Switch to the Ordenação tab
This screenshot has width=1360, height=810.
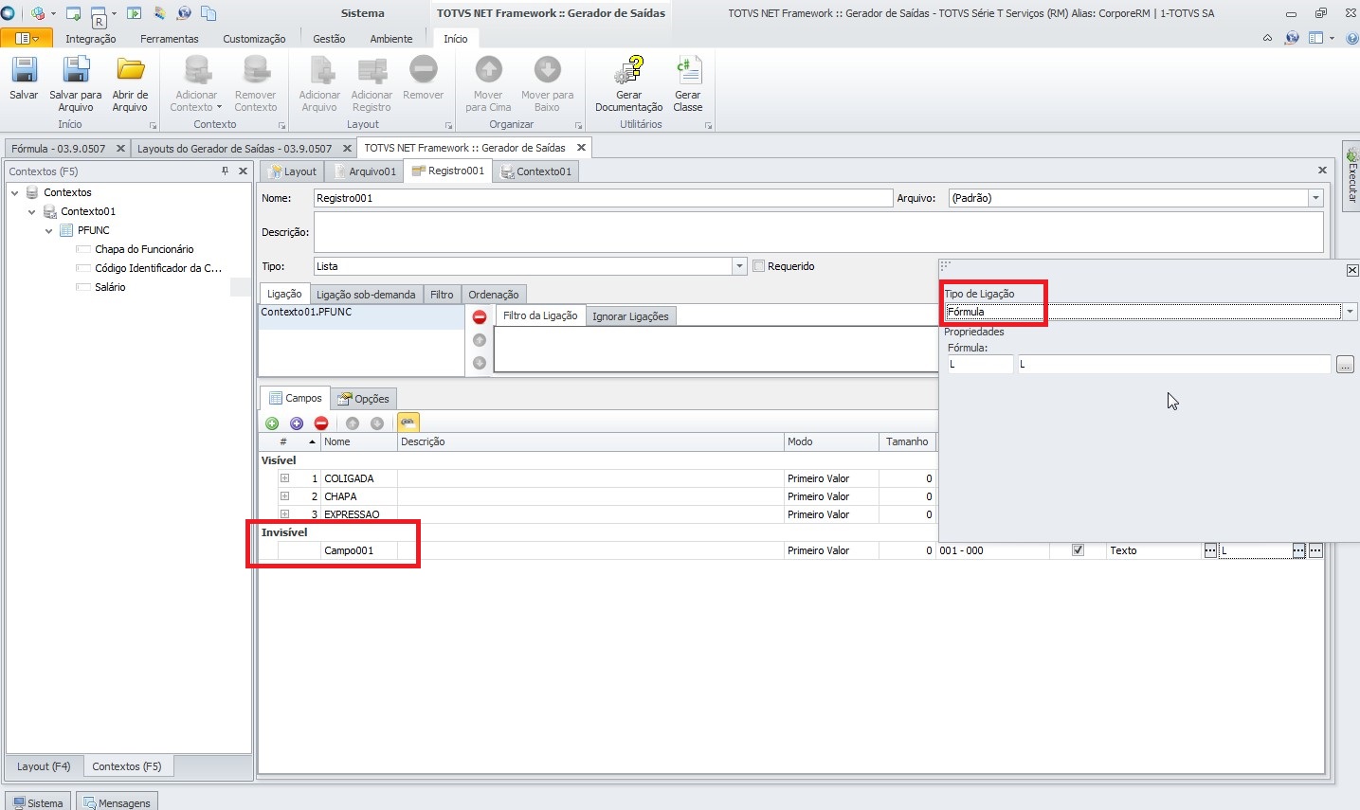pos(493,295)
